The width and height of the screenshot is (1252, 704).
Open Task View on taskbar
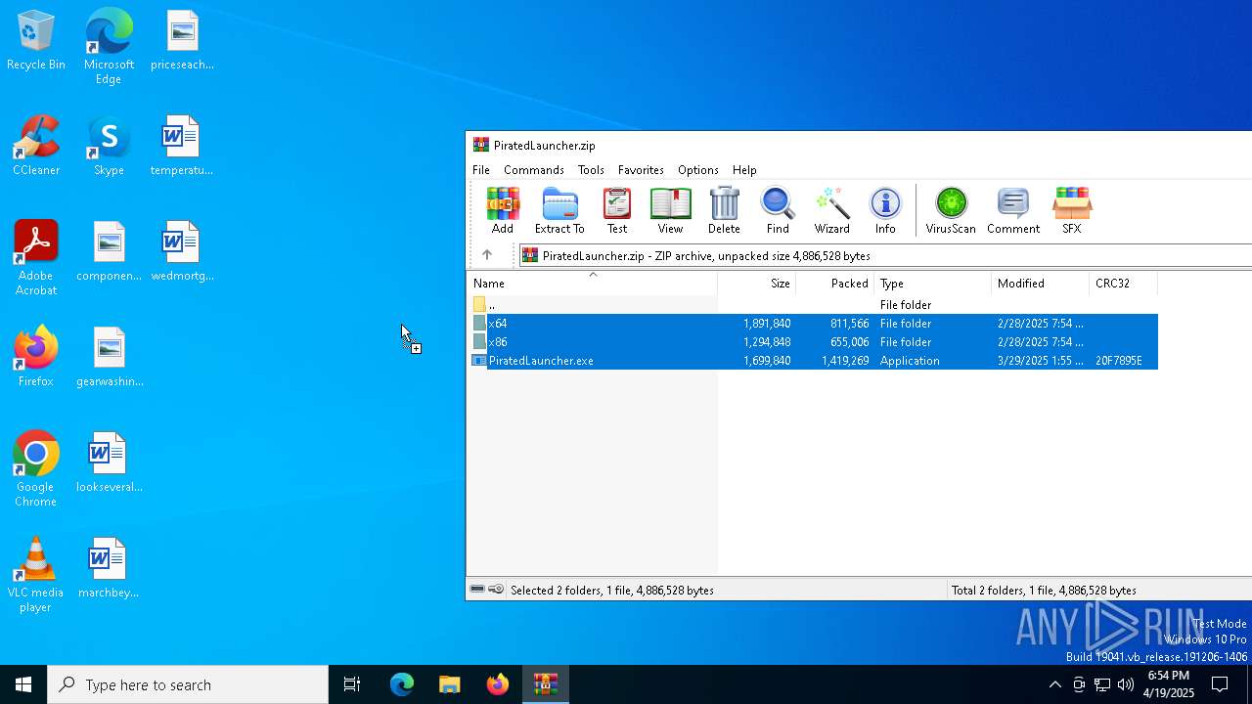click(352, 684)
